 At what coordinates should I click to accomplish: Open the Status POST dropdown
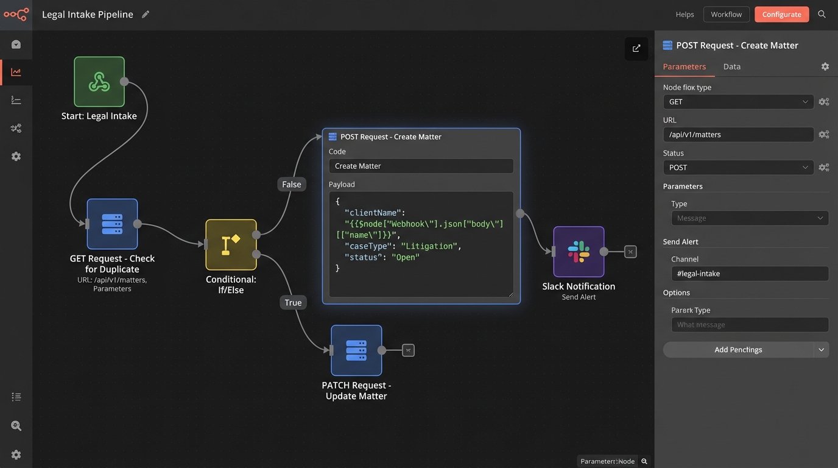tap(738, 168)
